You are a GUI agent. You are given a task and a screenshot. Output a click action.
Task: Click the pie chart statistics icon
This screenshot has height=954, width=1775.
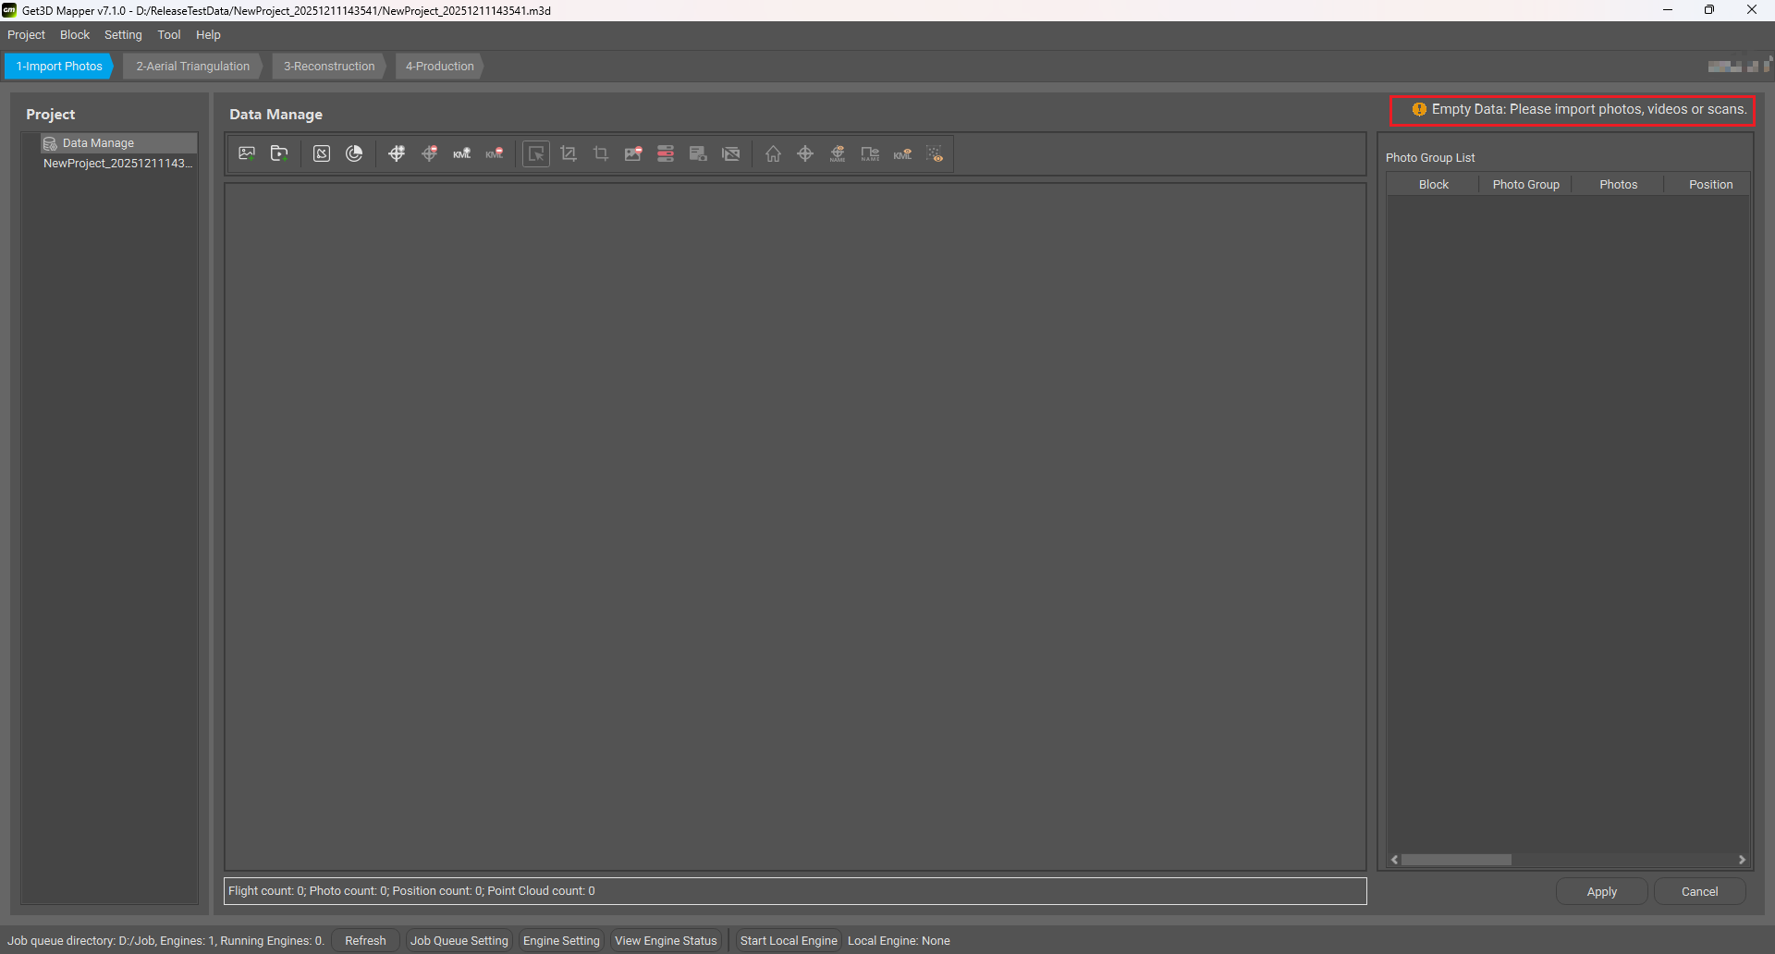pyautogui.click(x=354, y=153)
